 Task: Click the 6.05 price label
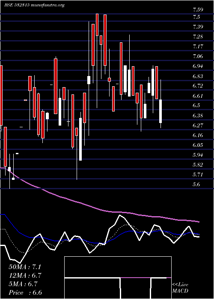(198, 145)
